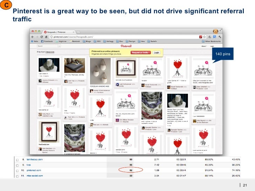
Task: Open the scarf on mannequin pin, first column
Action: (49, 65)
